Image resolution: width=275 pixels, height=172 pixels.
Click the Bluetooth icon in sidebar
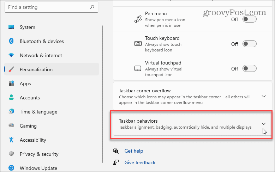[x=11, y=41]
